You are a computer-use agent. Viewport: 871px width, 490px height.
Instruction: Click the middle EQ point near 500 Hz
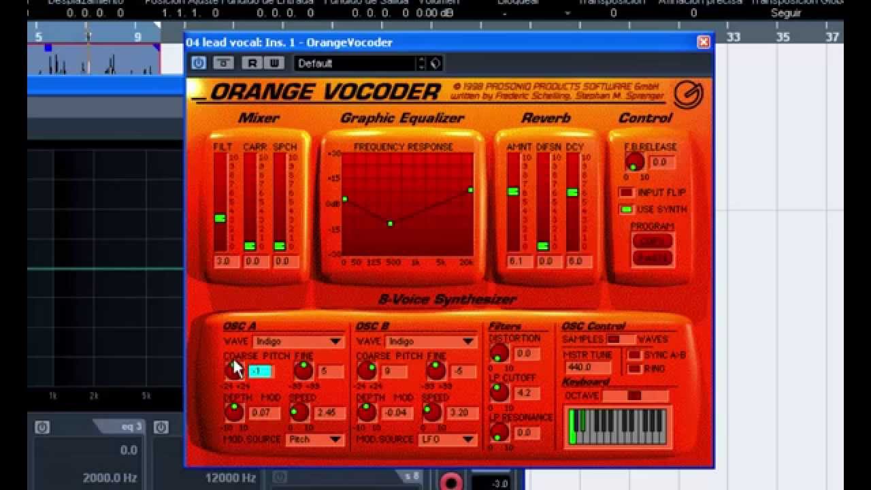pyautogui.click(x=390, y=223)
